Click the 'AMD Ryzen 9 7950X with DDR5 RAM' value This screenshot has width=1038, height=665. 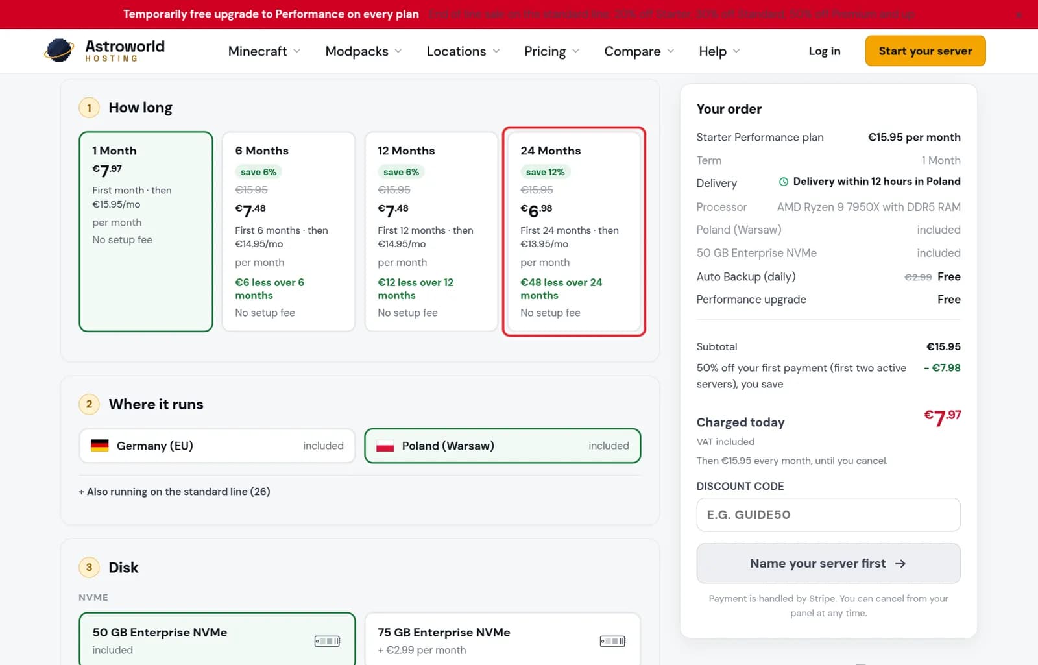869,207
